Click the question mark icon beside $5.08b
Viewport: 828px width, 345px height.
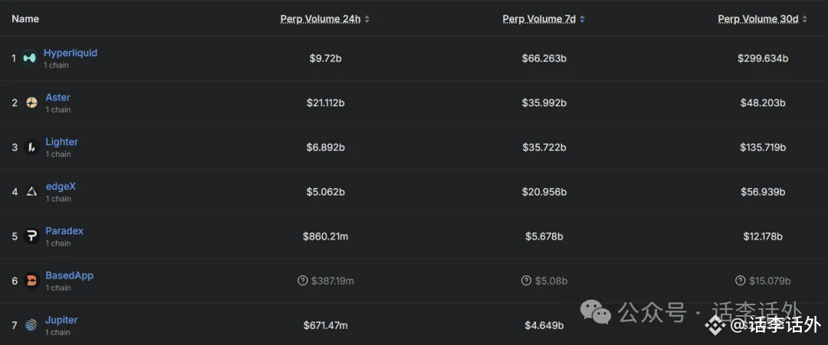coord(526,281)
